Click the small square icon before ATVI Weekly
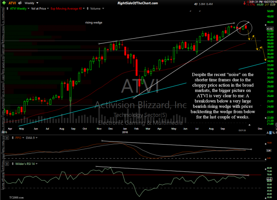 3,8
